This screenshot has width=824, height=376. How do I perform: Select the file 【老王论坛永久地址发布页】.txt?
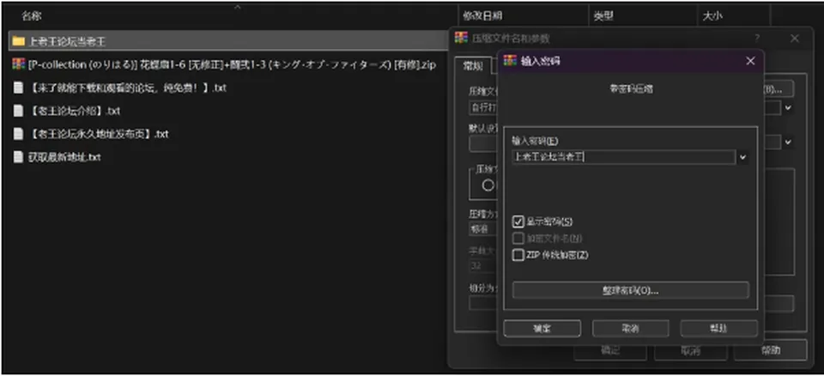coord(98,134)
